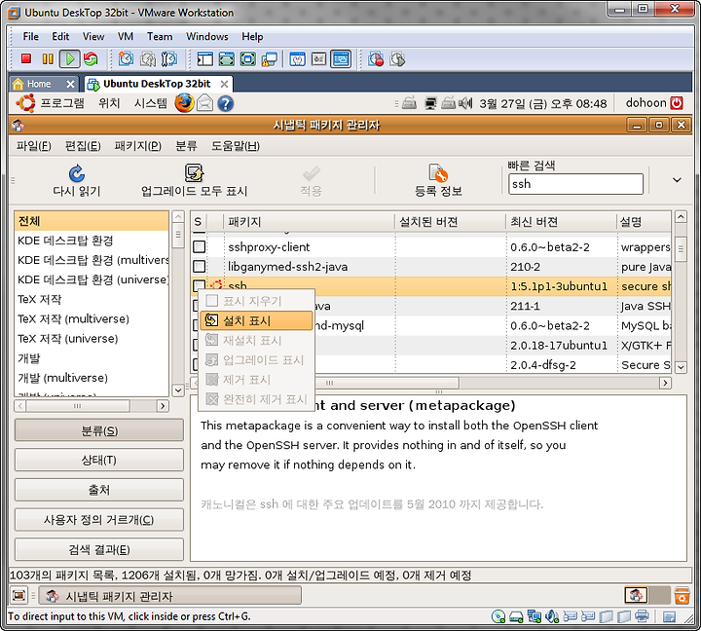Take a snapshot with the clock snapshot icon
Image resolution: width=701 pixels, height=631 pixels.
point(126,58)
